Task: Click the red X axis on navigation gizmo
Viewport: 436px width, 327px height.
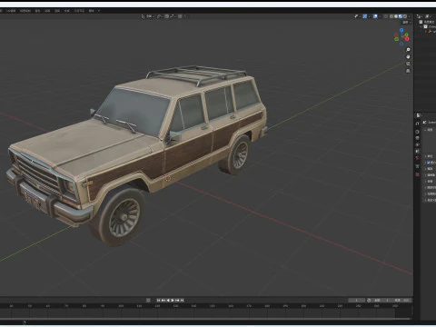Action: (407, 39)
